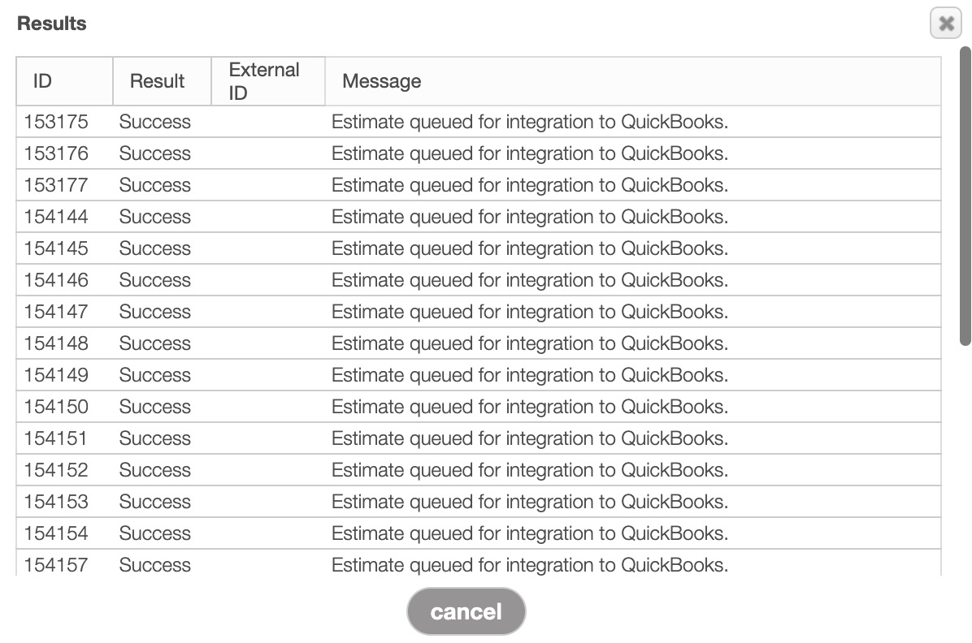Viewport: 972px width, 643px height.
Task: Click the vertical scrollbar thumb
Action: tap(965, 195)
